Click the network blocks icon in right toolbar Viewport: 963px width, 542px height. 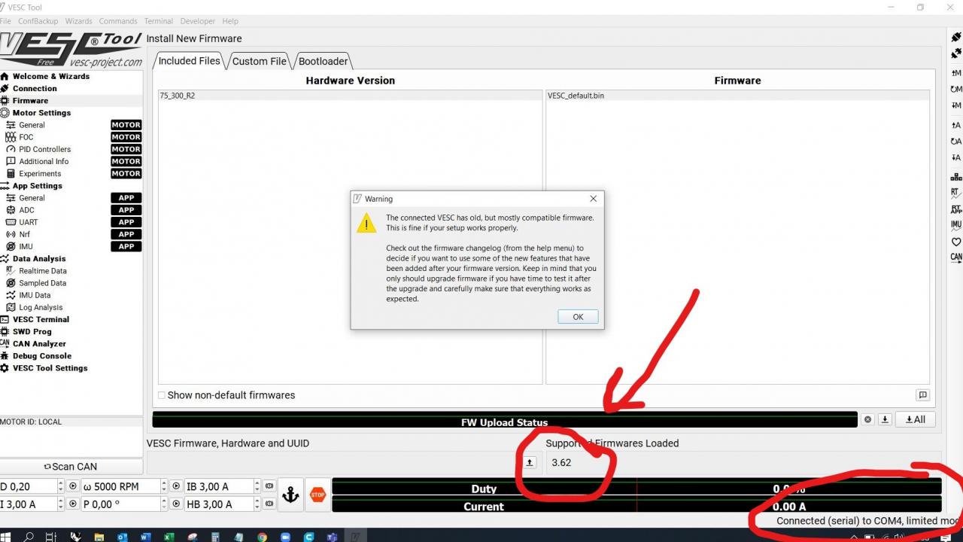(x=956, y=178)
